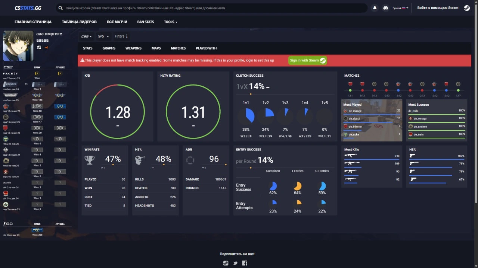Click the de_nuke map icon
Screen dimensions: 478x268
pyautogui.click(x=345, y=134)
